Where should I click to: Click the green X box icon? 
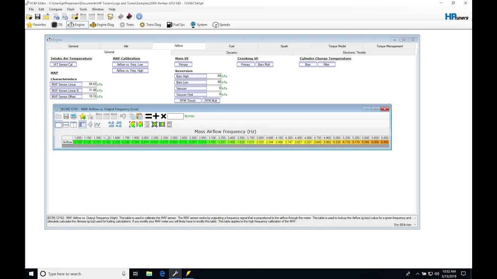tap(155, 124)
